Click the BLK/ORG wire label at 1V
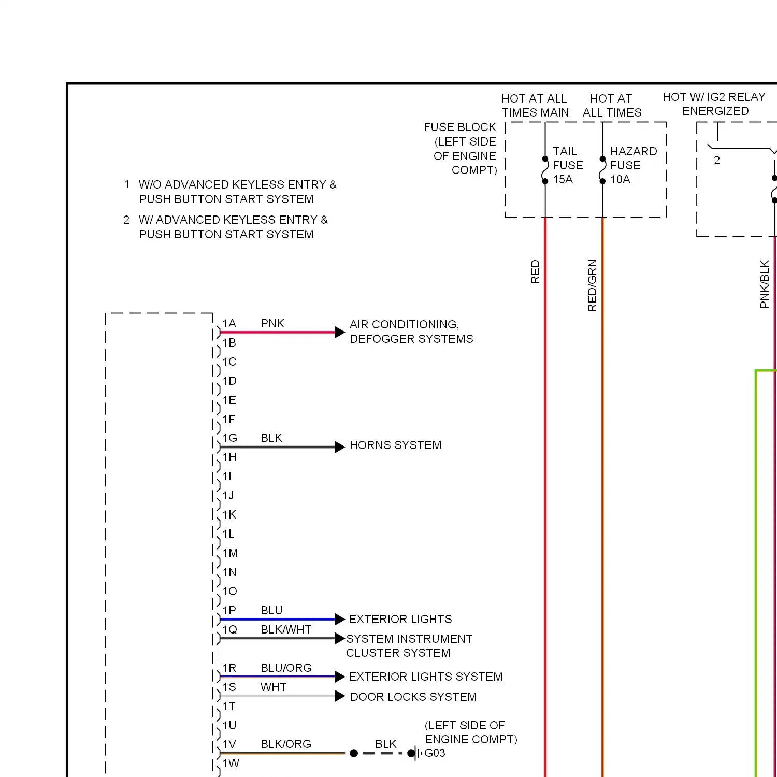The height and width of the screenshot is (777, 777). coord(286,744)
